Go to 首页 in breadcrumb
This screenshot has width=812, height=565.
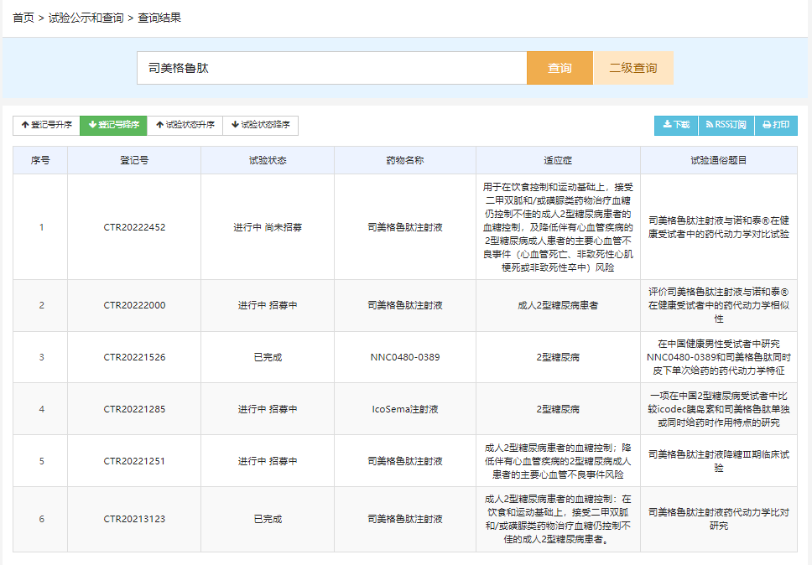[x=23, y=18]
